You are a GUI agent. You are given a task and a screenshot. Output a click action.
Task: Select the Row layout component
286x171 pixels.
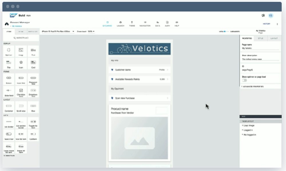(x=33, y=107)
